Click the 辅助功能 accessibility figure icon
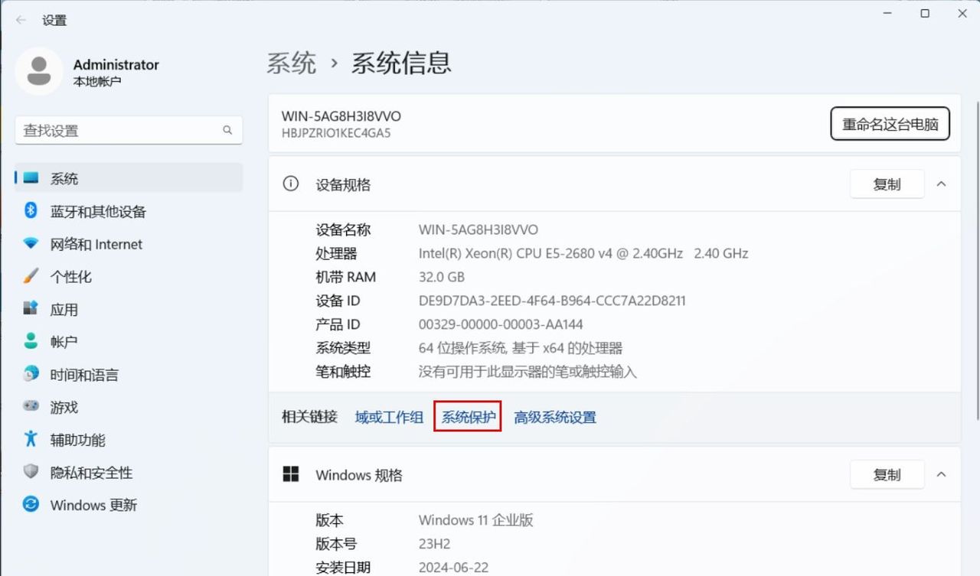 (31, 439)
